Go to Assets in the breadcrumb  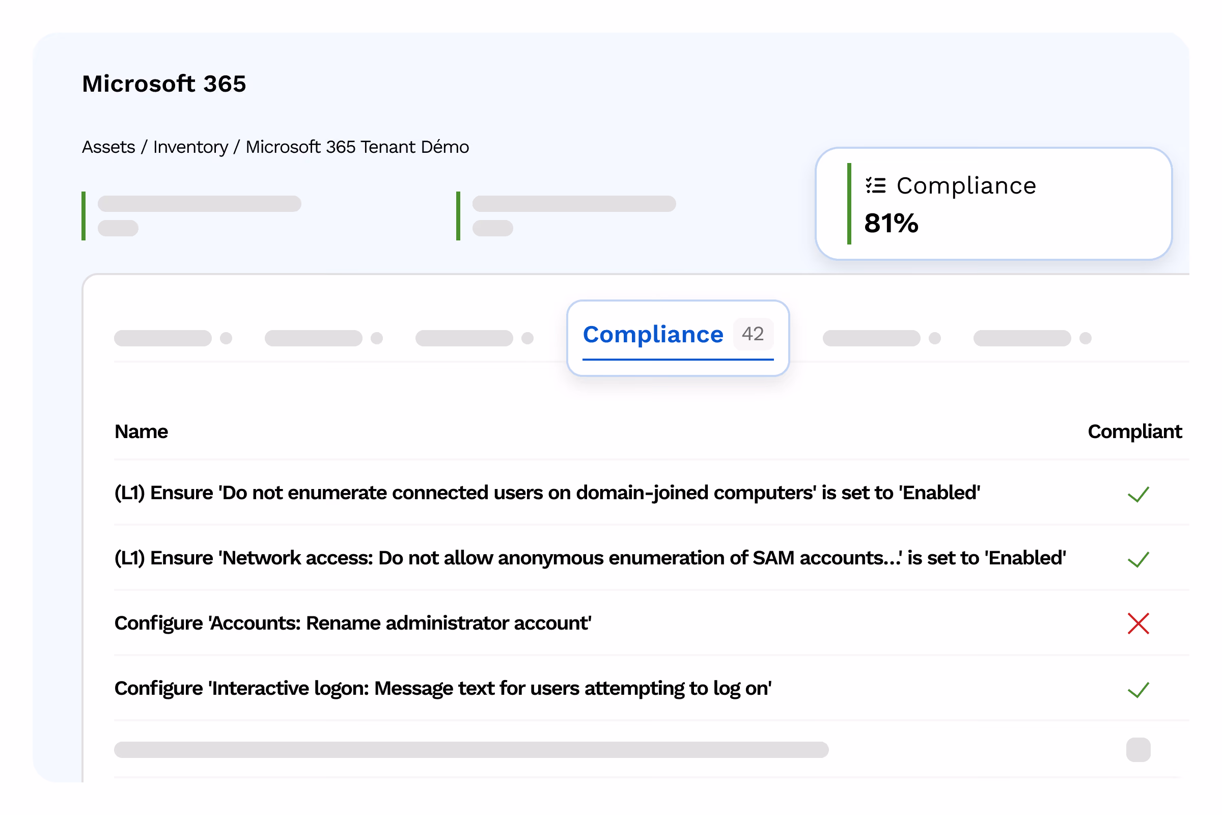108,147
